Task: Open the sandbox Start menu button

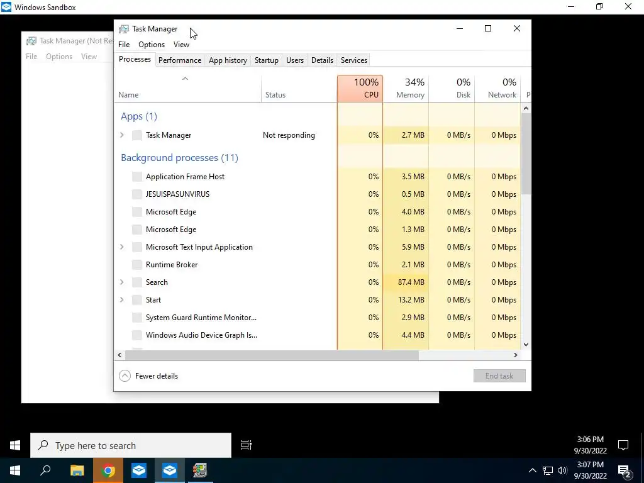Action: coord(15,445)
